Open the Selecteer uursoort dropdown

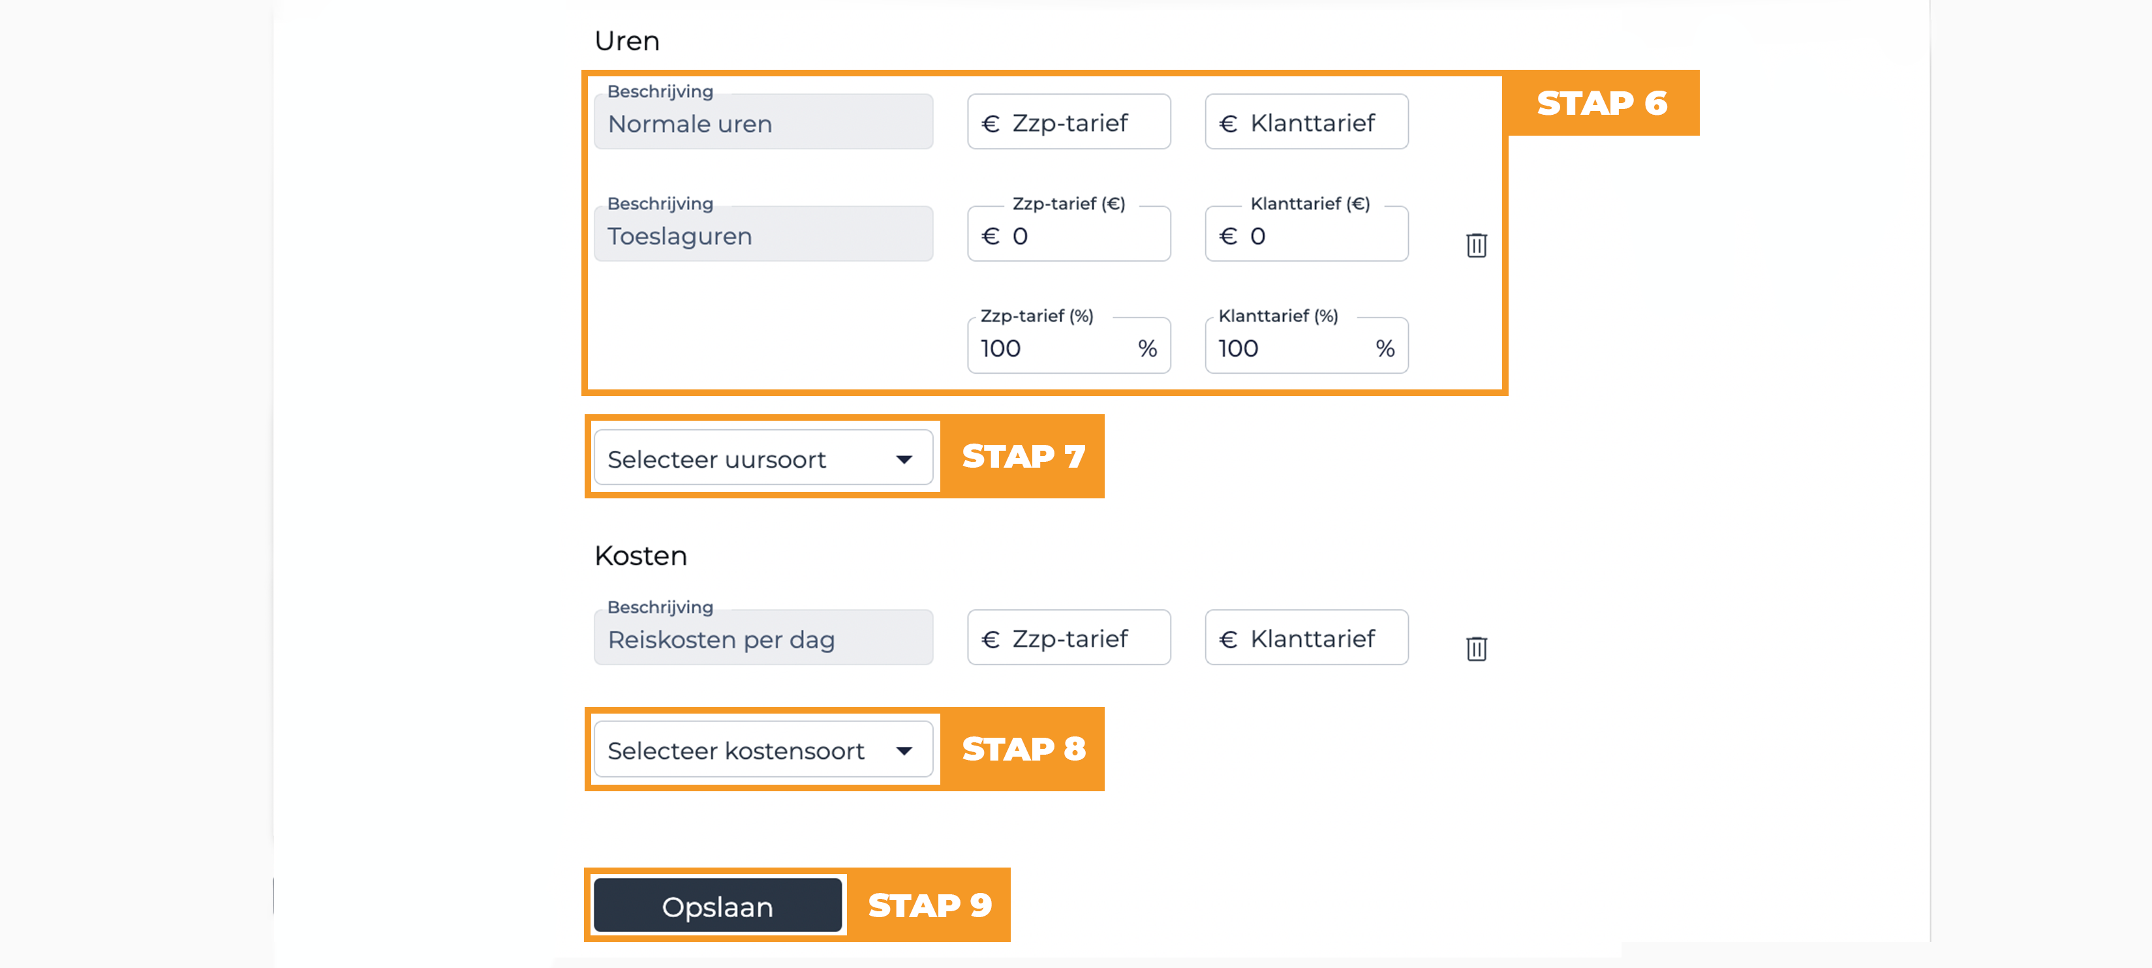(763, 458)
